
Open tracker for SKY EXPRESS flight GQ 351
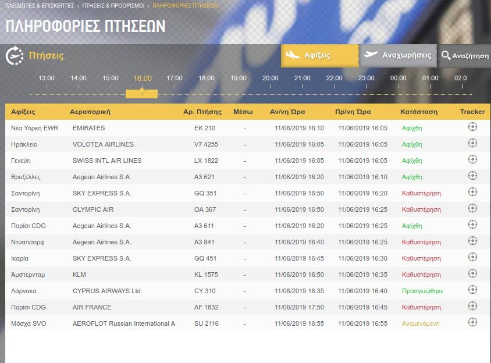(472, 192)
